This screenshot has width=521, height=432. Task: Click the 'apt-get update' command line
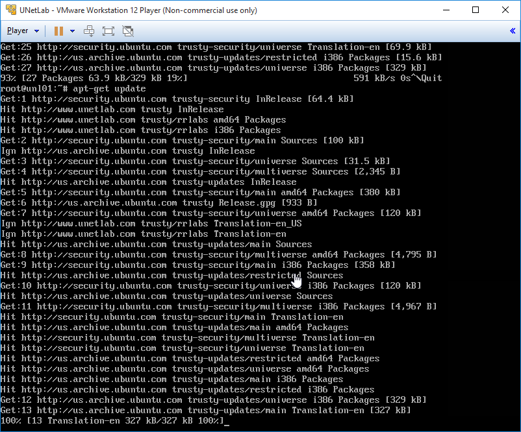click(x=73, y=89)
